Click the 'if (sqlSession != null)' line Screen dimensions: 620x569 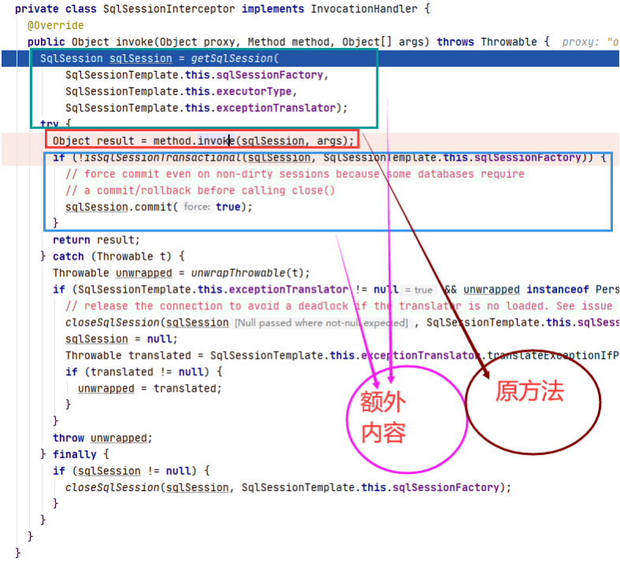coord(132,471)
